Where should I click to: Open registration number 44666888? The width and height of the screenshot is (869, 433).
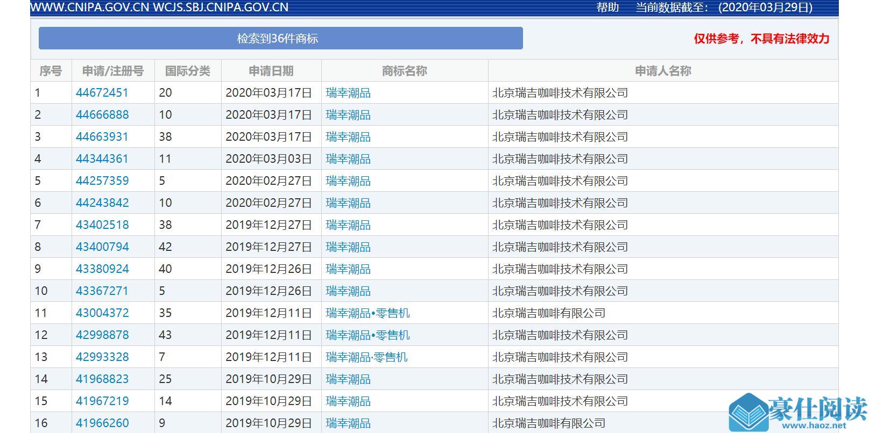click(x=102, y=115)
